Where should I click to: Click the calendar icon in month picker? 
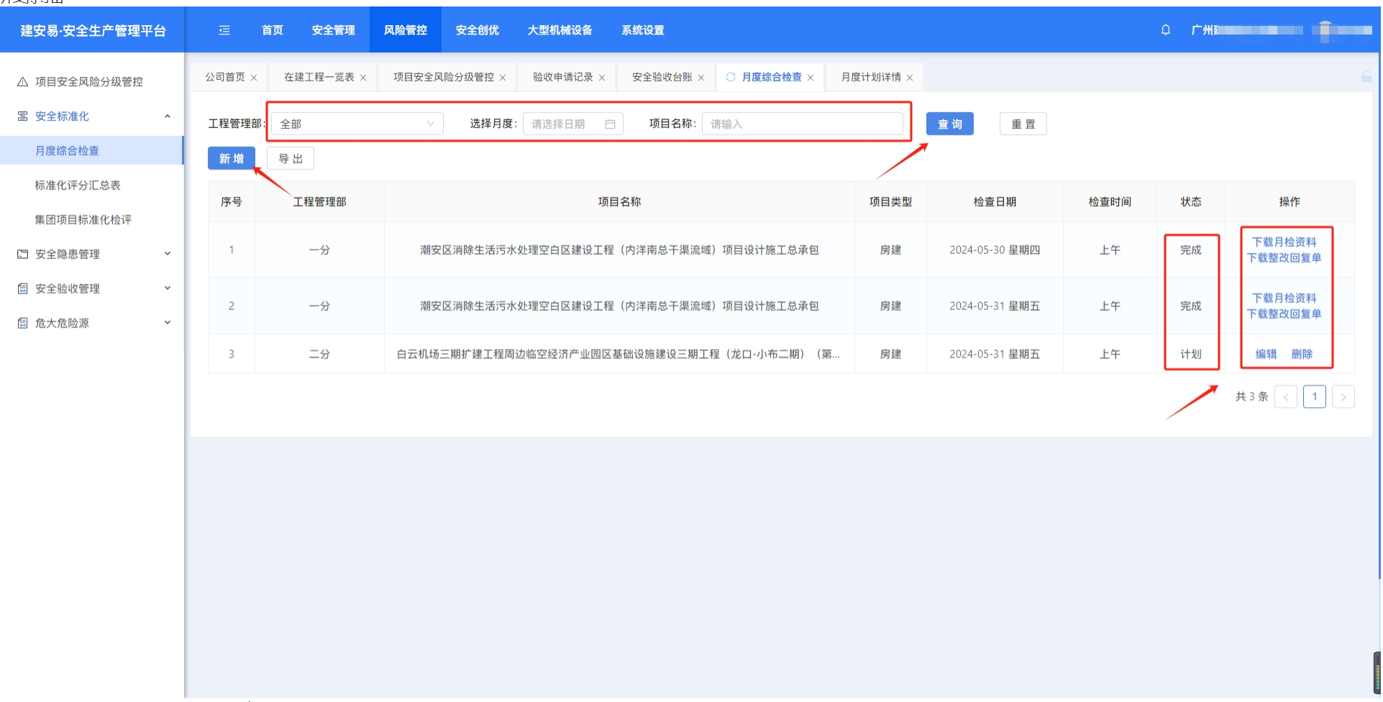tap(610, 124)
